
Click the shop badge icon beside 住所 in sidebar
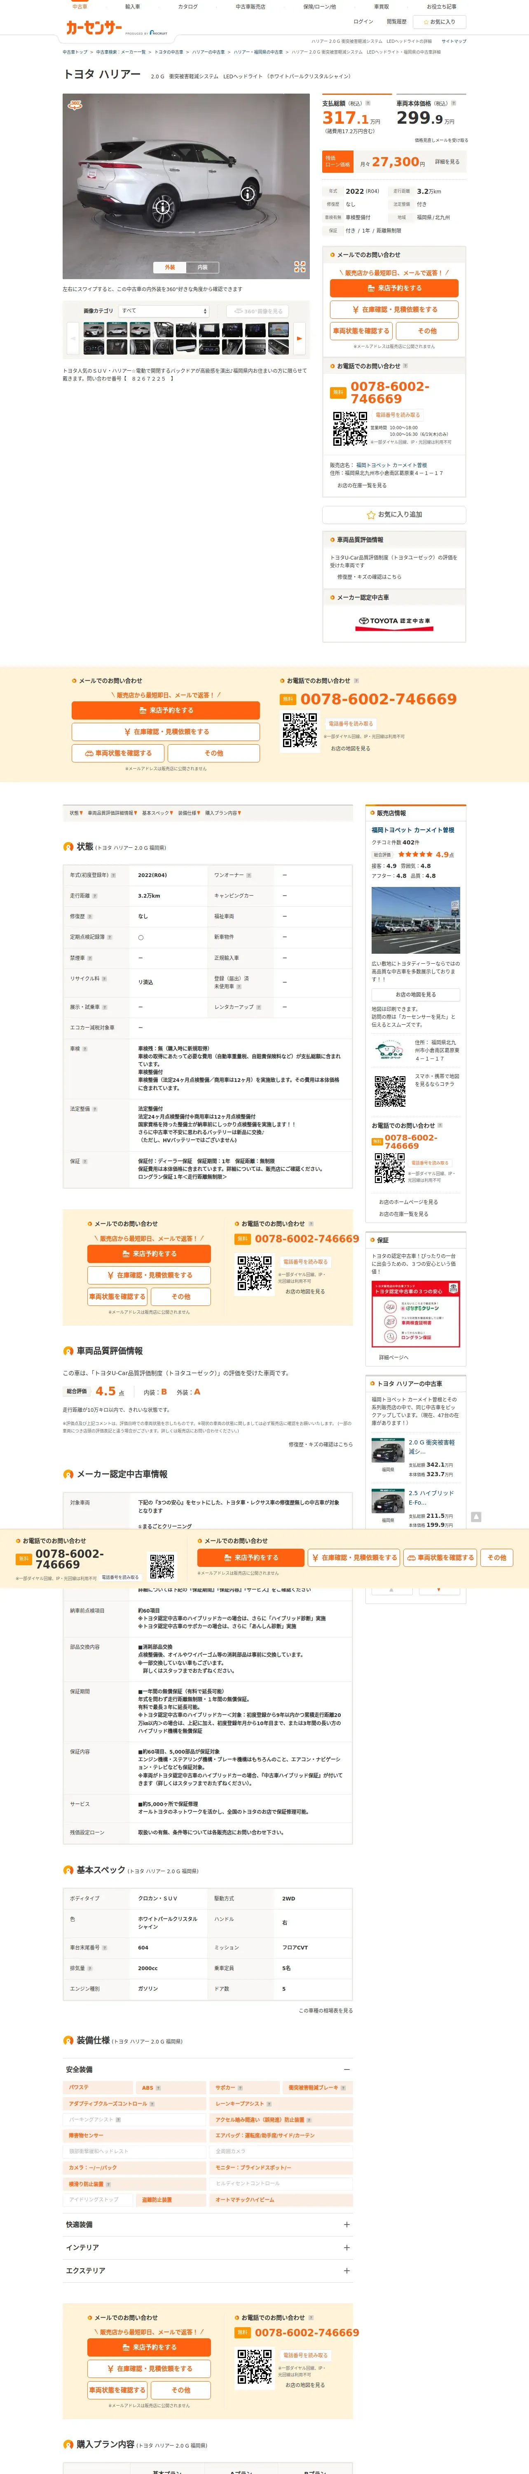coord(390,1051)
